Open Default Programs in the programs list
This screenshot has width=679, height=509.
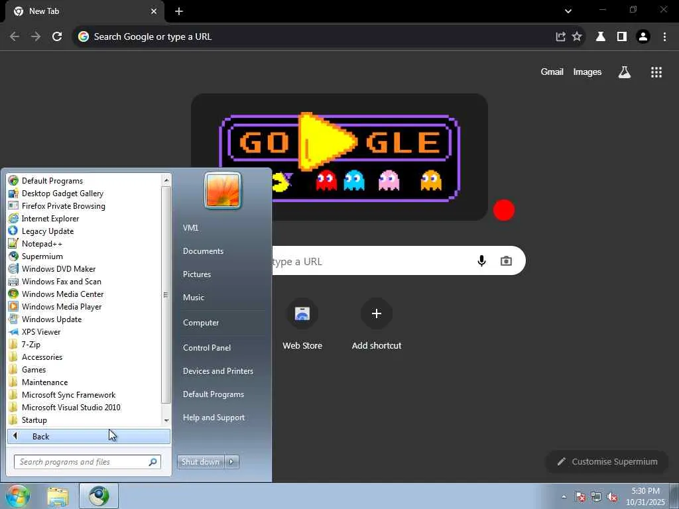click(x=84, y=180)
